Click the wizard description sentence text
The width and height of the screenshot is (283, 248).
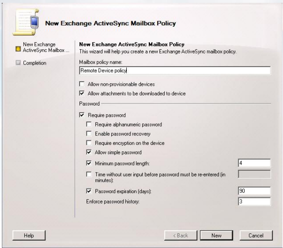158,52
